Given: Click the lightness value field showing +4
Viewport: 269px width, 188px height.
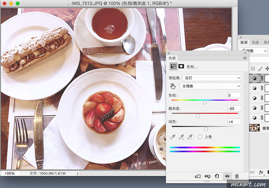Looking at the screenshot, I should click(x=234, y=122).
